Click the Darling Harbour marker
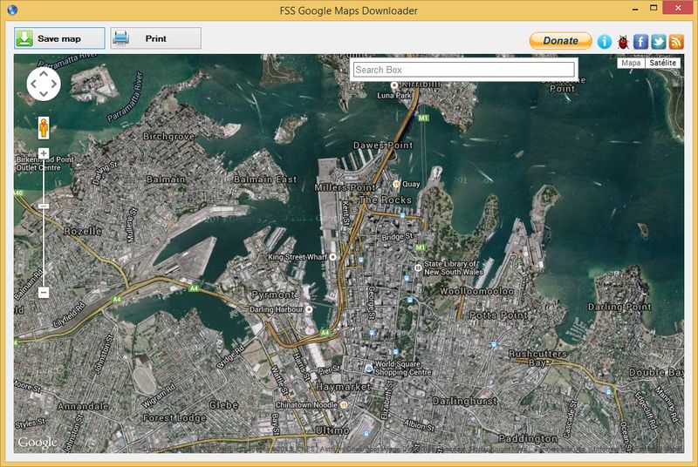The image size is (698, 467). click(309, 309)
